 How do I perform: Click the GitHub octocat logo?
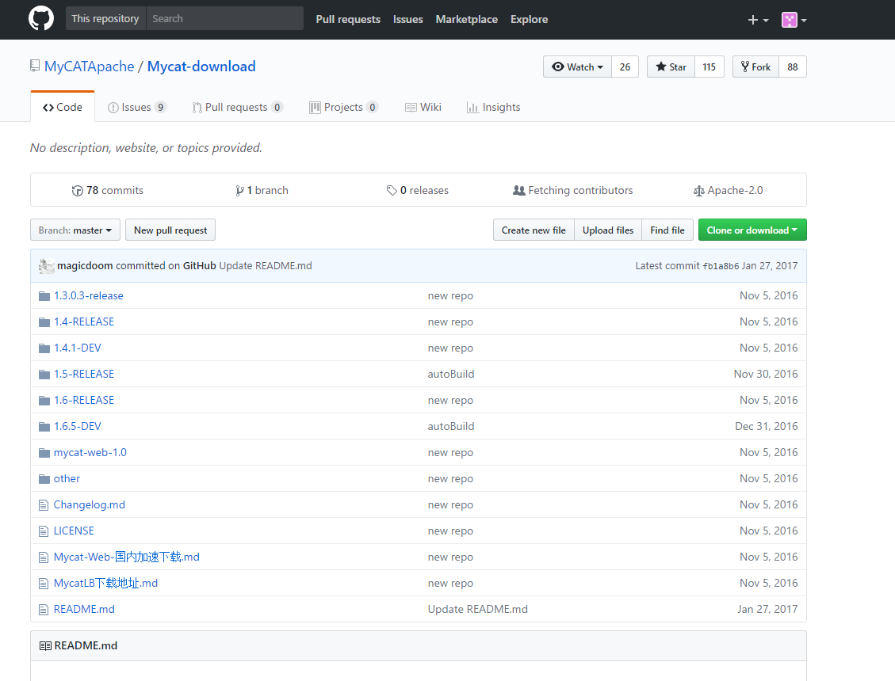click(x=41, y=19)
